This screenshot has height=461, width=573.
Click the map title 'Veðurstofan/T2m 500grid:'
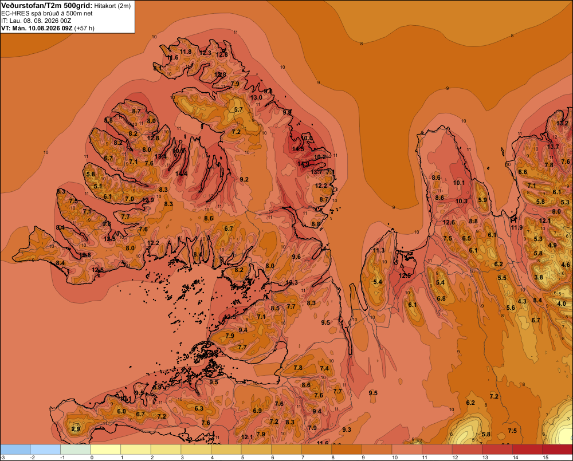click(x=47, y=6)
